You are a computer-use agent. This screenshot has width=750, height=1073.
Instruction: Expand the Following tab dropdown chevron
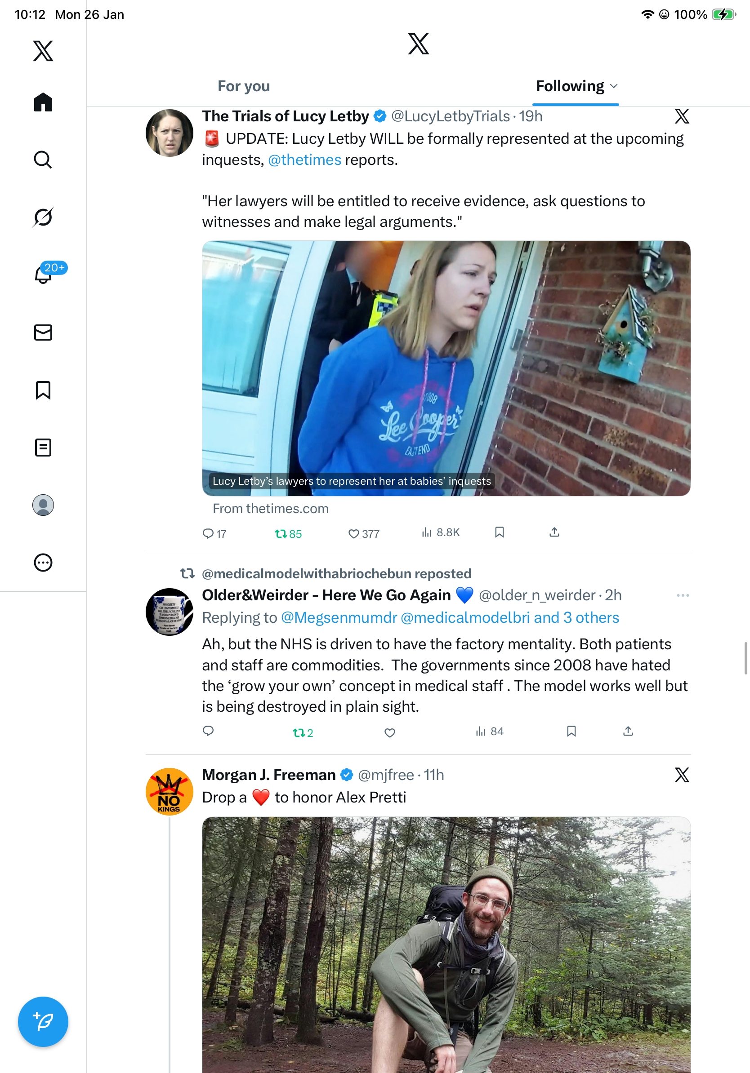[614, 86]
